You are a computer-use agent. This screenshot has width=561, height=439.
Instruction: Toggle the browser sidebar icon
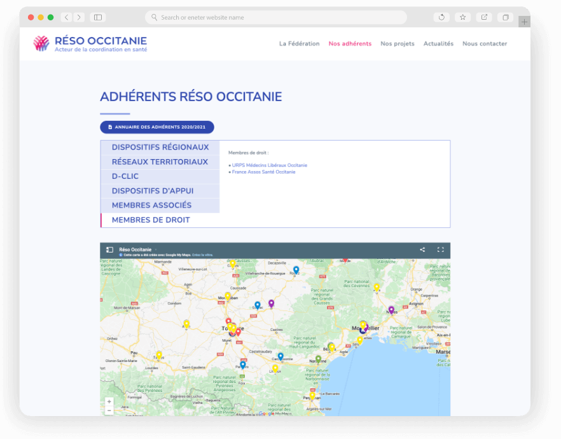tap(98, 17)
